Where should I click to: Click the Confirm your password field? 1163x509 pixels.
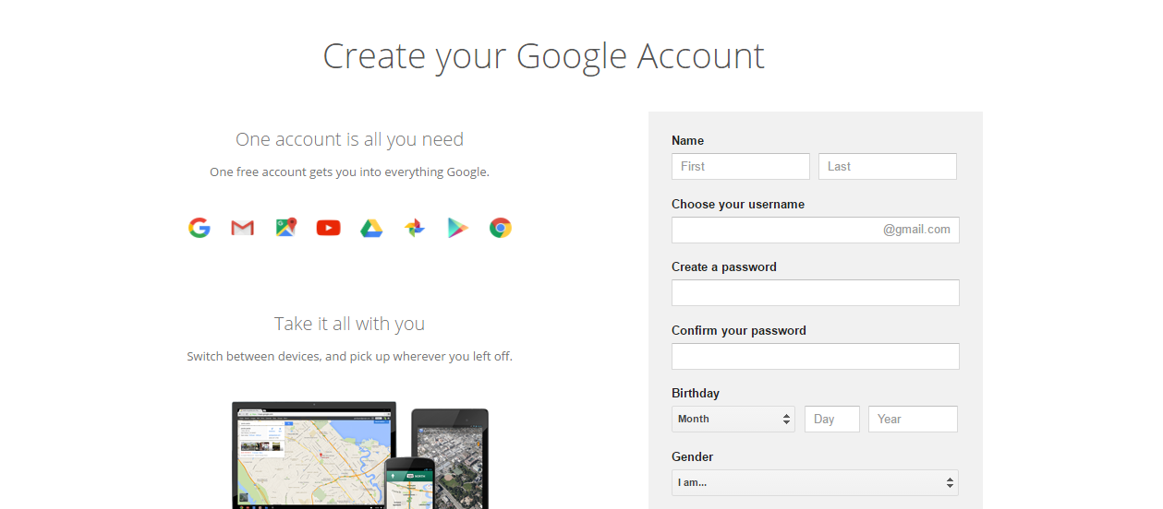click(816, 356)
